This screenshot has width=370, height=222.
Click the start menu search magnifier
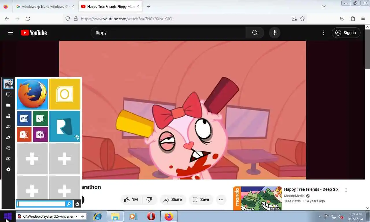(x=69, y=204)
